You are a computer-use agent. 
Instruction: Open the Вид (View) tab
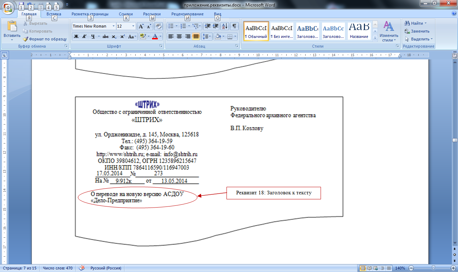click(x=218, y=14)
